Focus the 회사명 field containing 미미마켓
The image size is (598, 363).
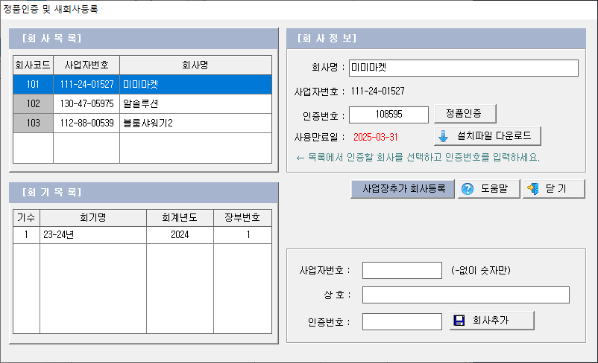[x=463, y=68]
